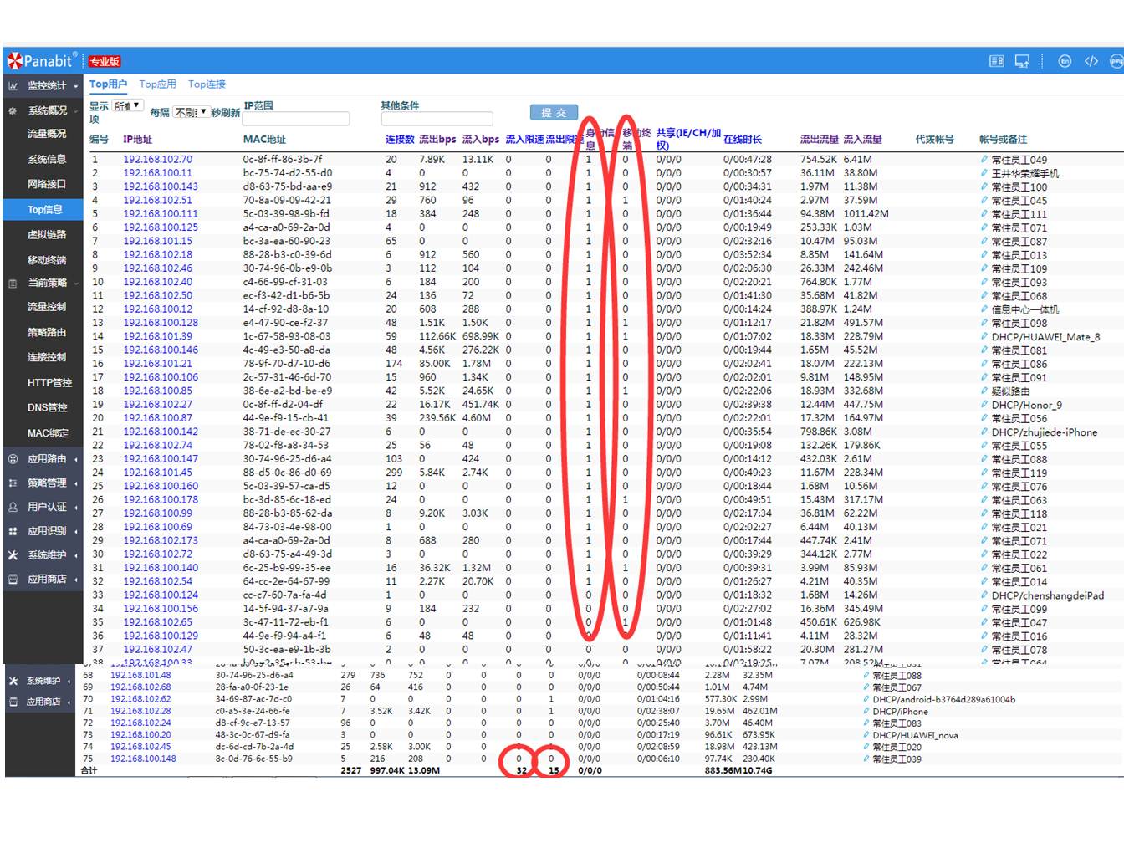Sort by 在线时长 column header
1124x843 pixels.
pos(743,139)
